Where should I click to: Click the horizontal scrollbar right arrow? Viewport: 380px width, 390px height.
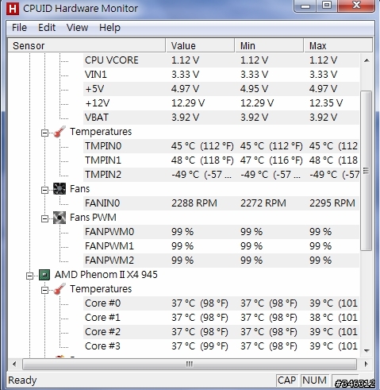(x=366, y=364)
